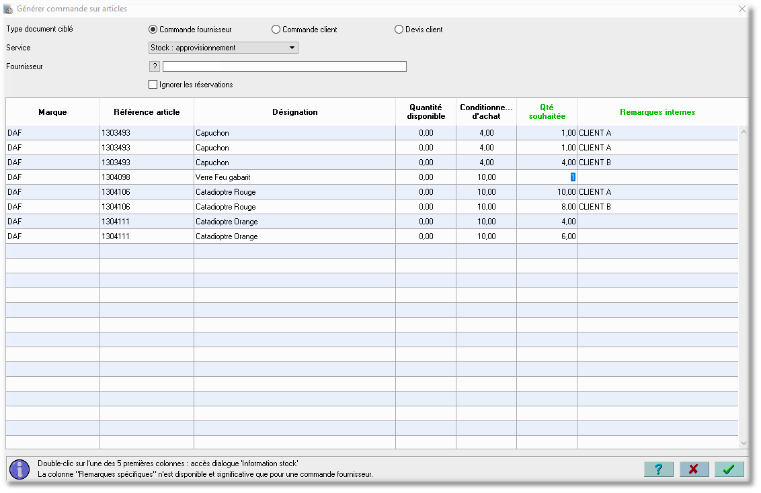Click the desired quantity 6,00 cell
This screenshot has width=761, height=493.
547,236
